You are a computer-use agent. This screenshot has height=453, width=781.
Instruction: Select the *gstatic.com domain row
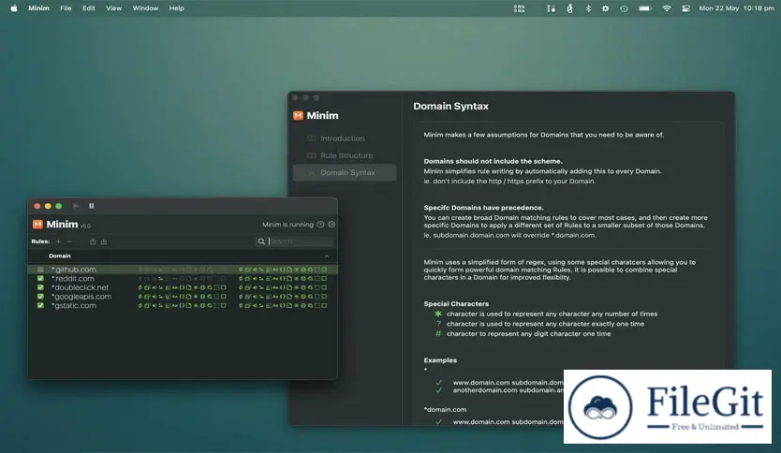point(183,305)
